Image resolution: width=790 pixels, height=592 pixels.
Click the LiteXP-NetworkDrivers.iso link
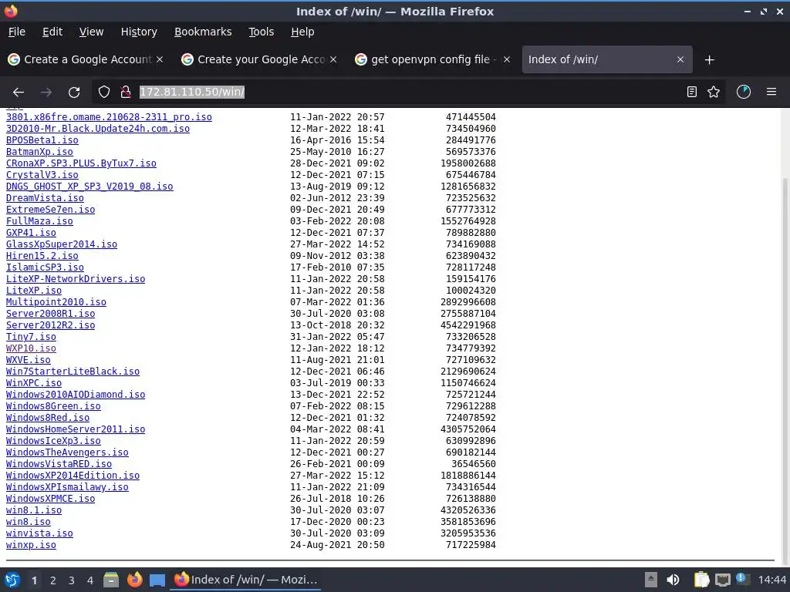[x=76, y=279]
